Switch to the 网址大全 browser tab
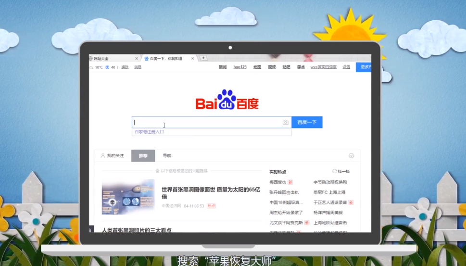The width and height of the screenshot is (466, 266). point(114,59)
